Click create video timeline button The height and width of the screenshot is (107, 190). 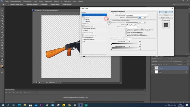point(74,98)
